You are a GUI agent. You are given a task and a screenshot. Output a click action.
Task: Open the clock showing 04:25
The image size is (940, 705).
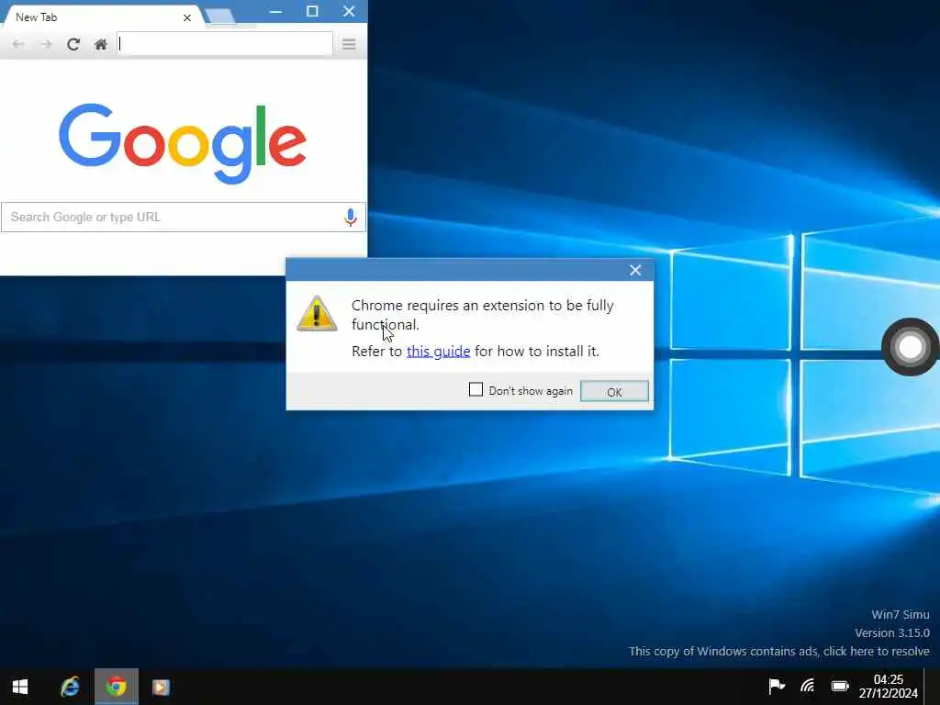coord(888,687)
